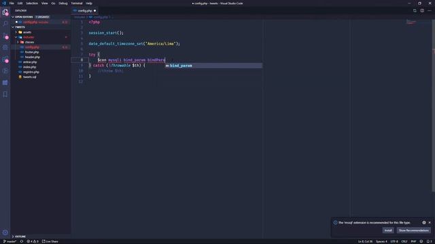Open notification settings gear icon
The height and width of the screenshot is (244, 435).
pos(424,222)
